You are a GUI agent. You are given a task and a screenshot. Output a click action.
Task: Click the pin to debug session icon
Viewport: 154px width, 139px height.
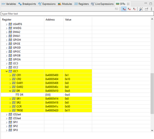click(x=146, y=9)
